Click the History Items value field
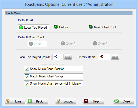Viewport: 138px width, 108px height. tap(104, 57)
